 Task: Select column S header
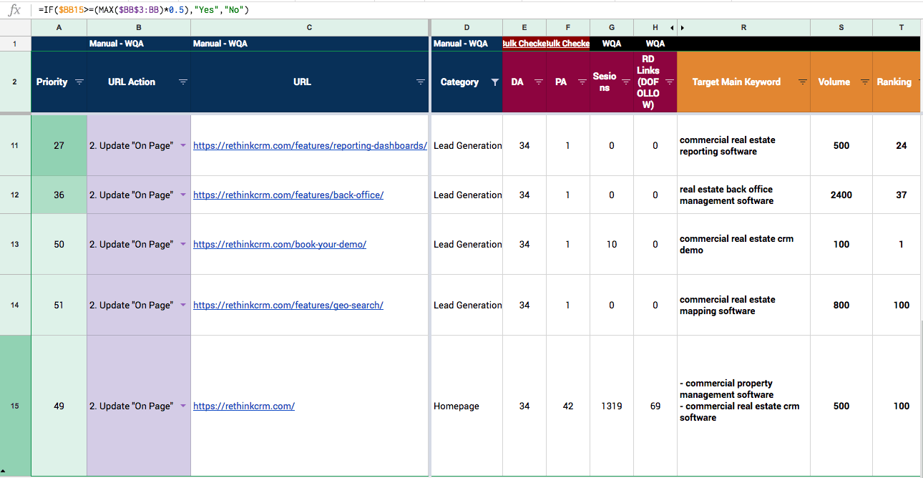pos(841,27)
